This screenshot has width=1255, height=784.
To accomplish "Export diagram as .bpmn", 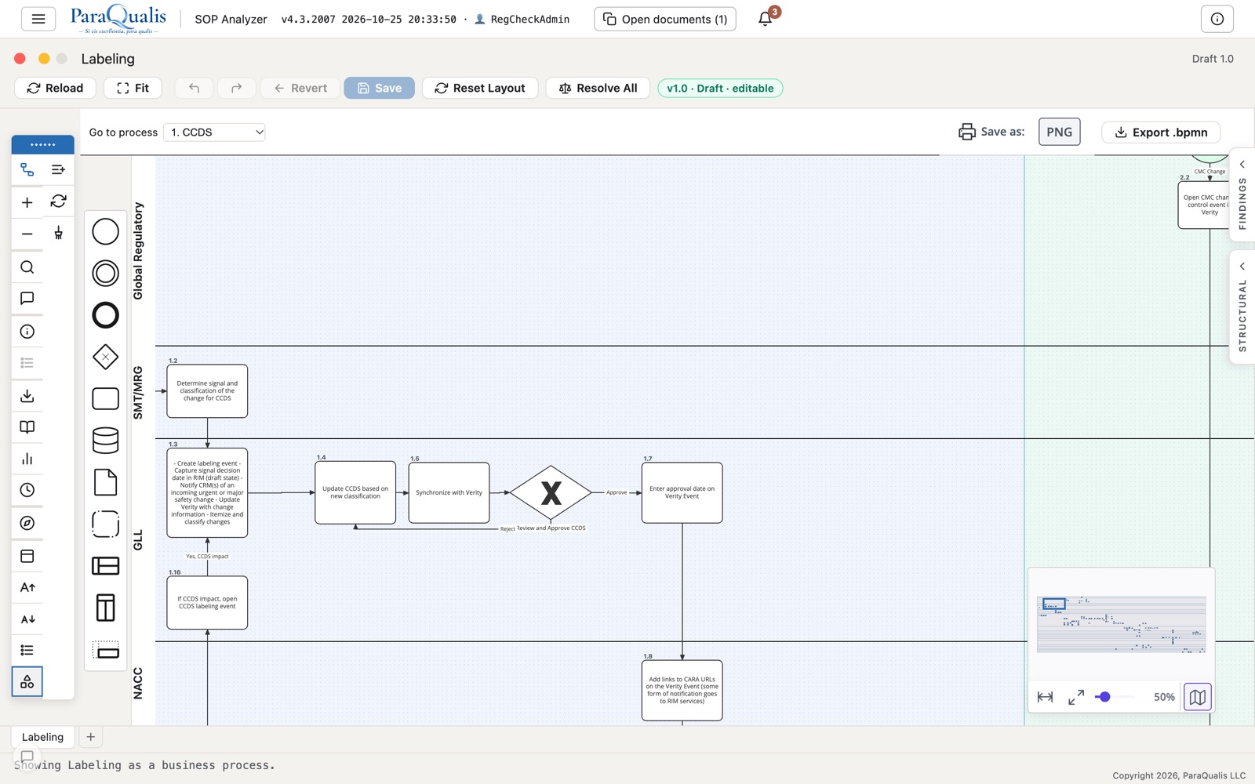I will point(1161,132).
